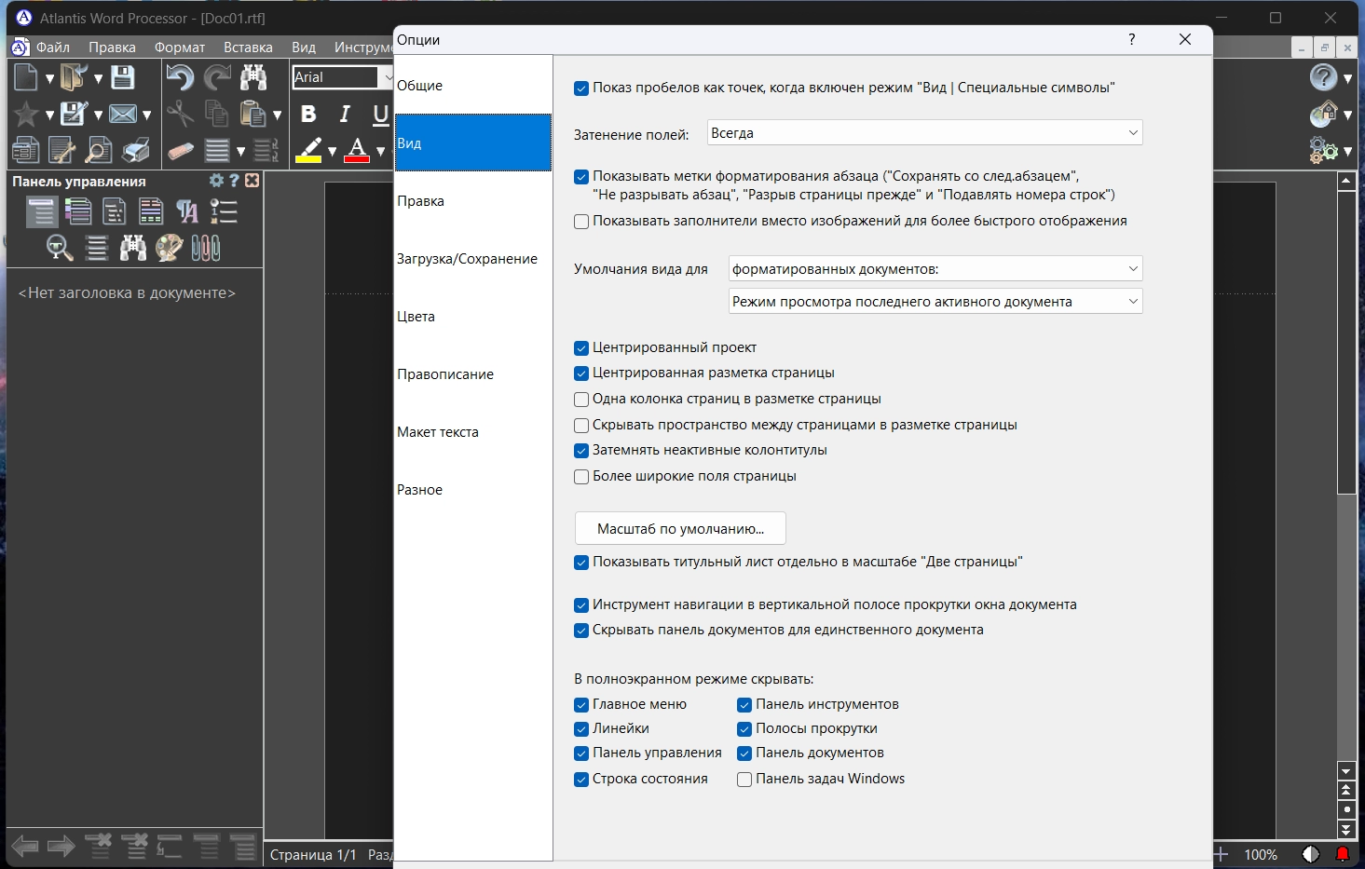Click the Undo arrow icon
This screenshot has height=869, width=1365.
point(180,77)
